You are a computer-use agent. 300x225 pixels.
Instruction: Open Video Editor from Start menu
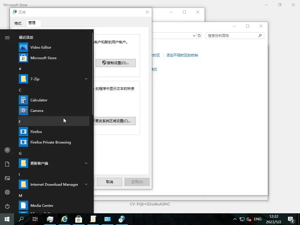click(x=54, y=47)
